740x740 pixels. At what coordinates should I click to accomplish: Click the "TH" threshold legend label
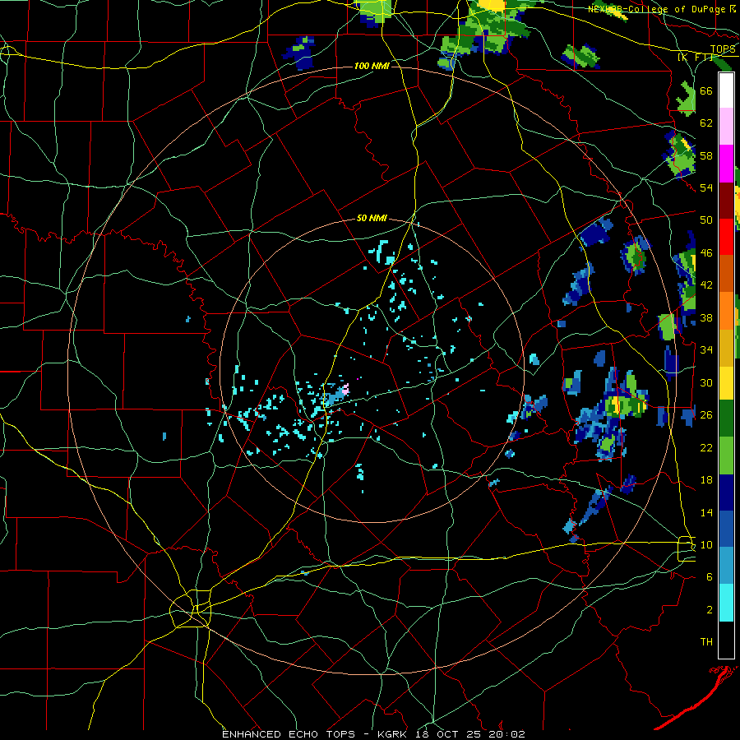(x=706, y=642)
